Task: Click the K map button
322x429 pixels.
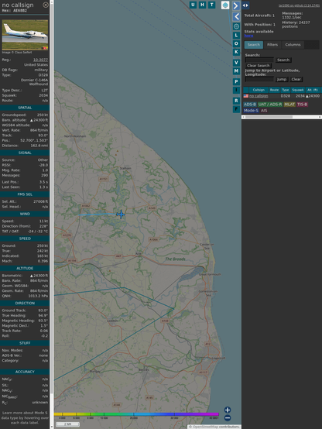Action: pos(236,52)
